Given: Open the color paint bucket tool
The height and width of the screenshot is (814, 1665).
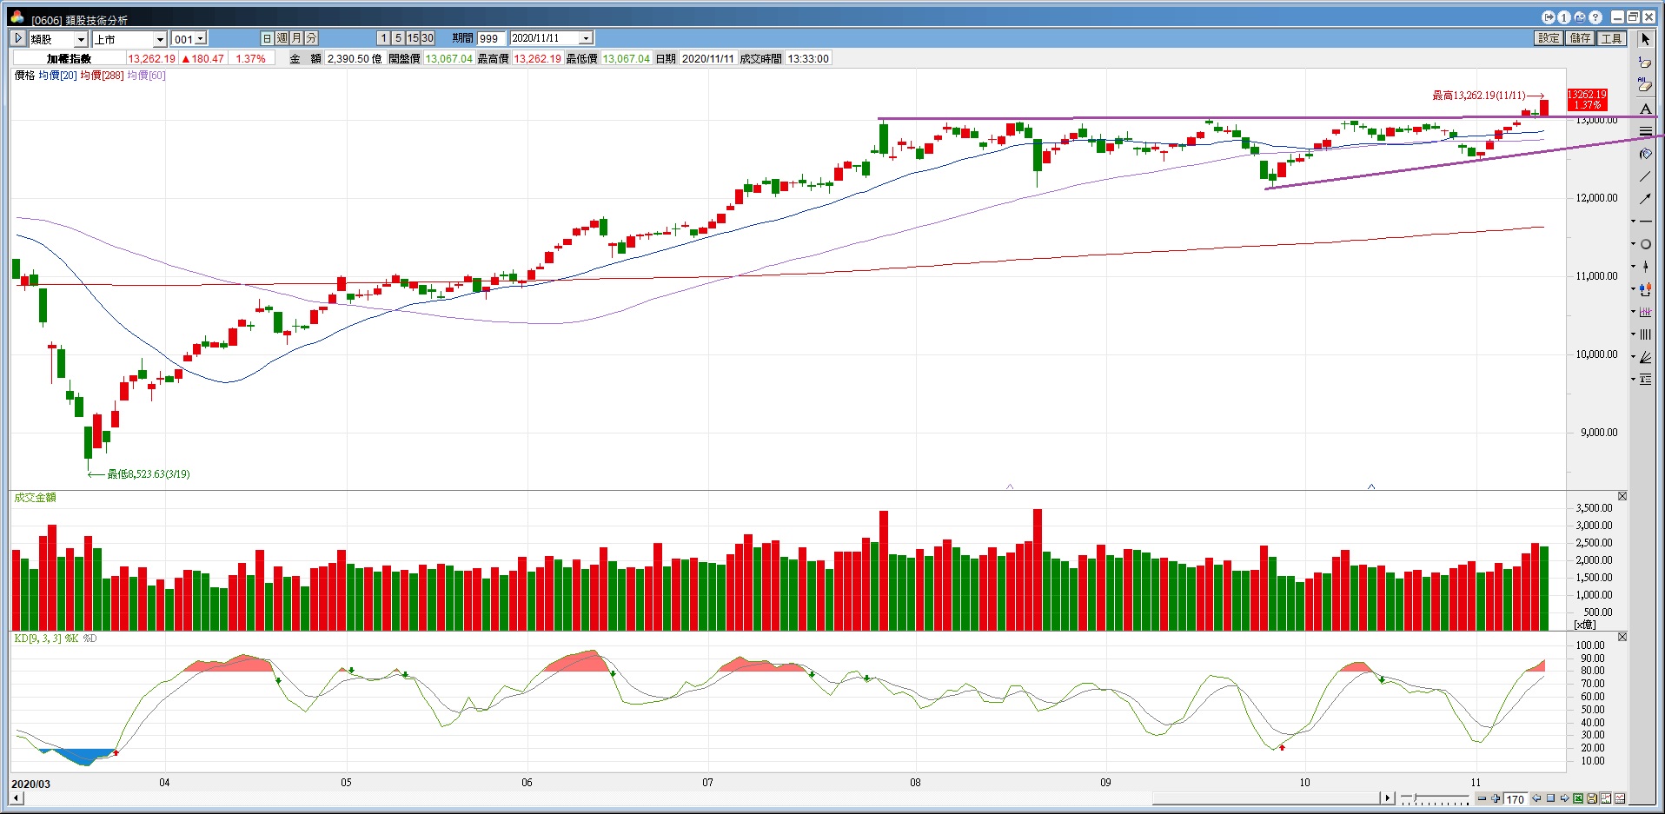Looking at the screenshot, I should click(x=1645, y=154).
